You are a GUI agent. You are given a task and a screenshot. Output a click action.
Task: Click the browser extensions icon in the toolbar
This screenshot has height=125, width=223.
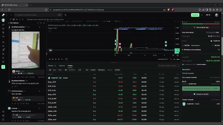point(200,10)
